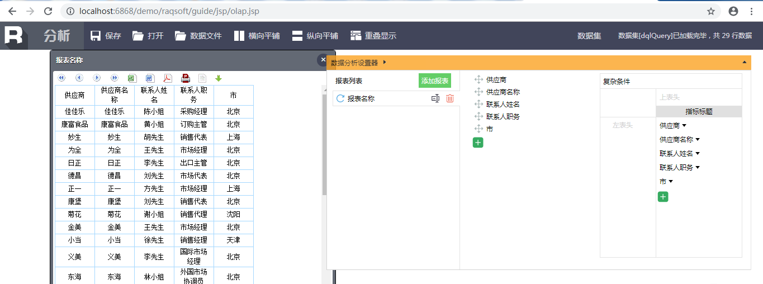
Task: Delete report with red trash icon
Action: click(x=450, y=98)
